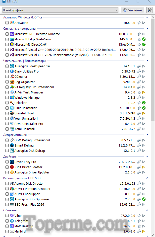Click the green checkmark for Microsoft Edge WebView2

(144, 39)
